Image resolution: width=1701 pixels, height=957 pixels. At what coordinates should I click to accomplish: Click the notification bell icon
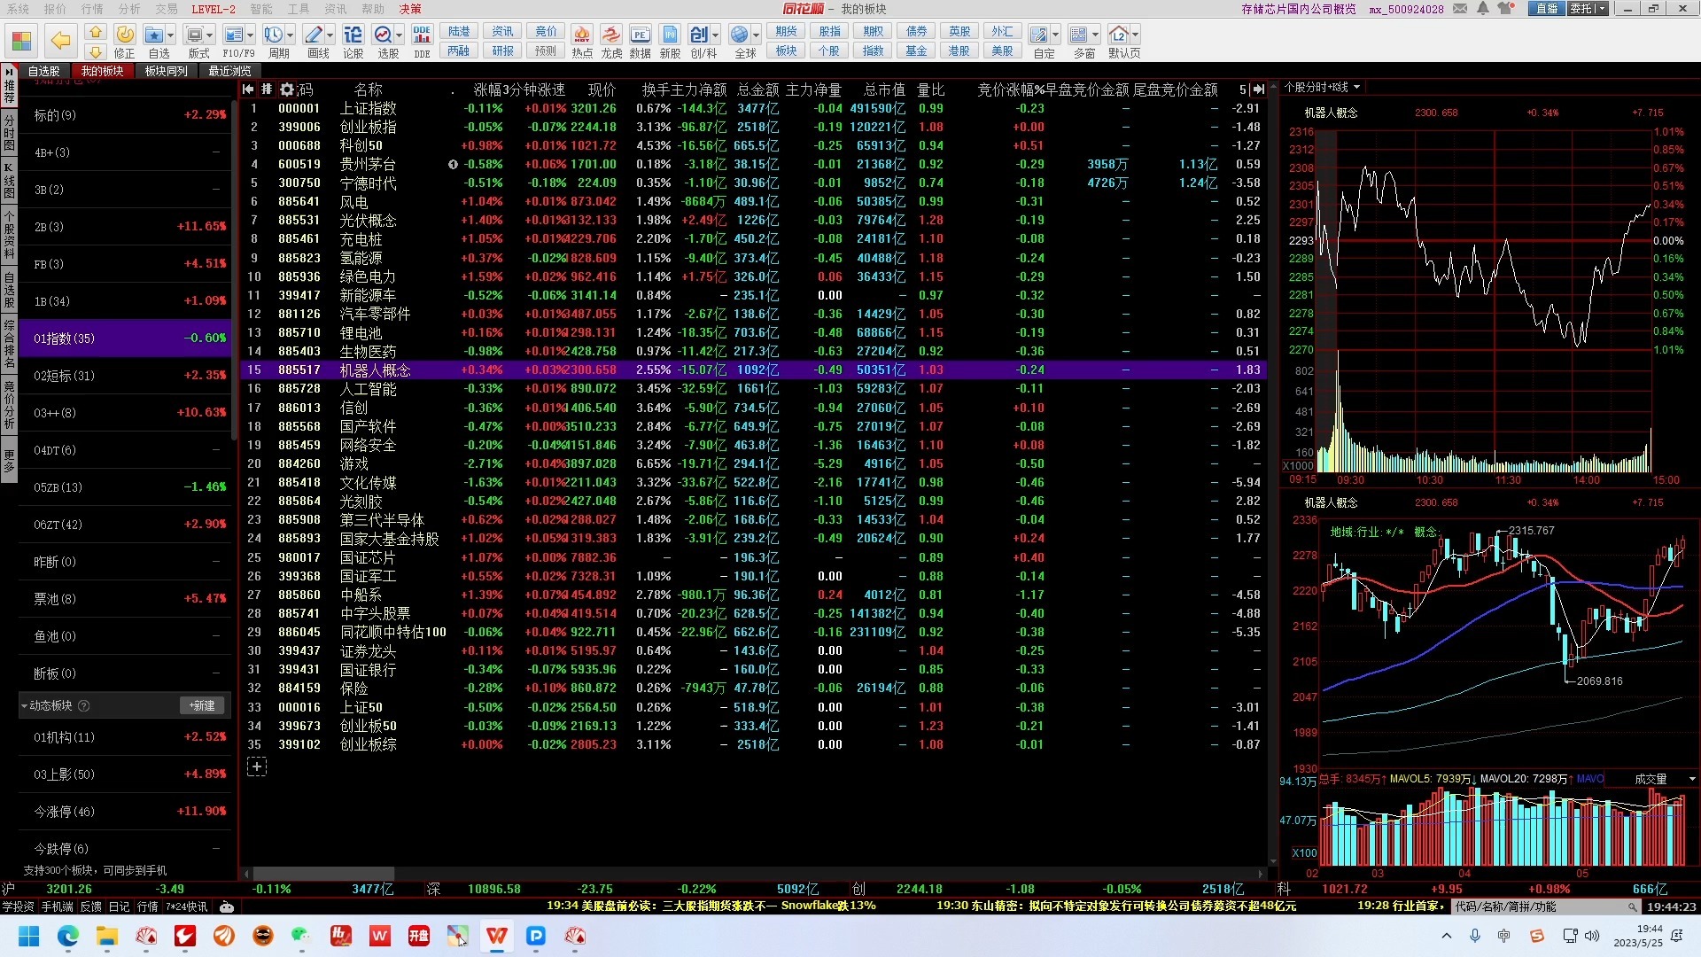pyautogui.click(x=1483, y=9)
